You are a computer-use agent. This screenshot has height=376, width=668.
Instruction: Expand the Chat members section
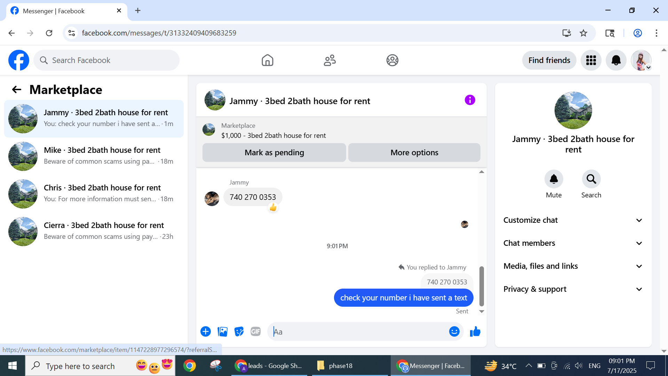pyautogui.click(x=573, y=243)
